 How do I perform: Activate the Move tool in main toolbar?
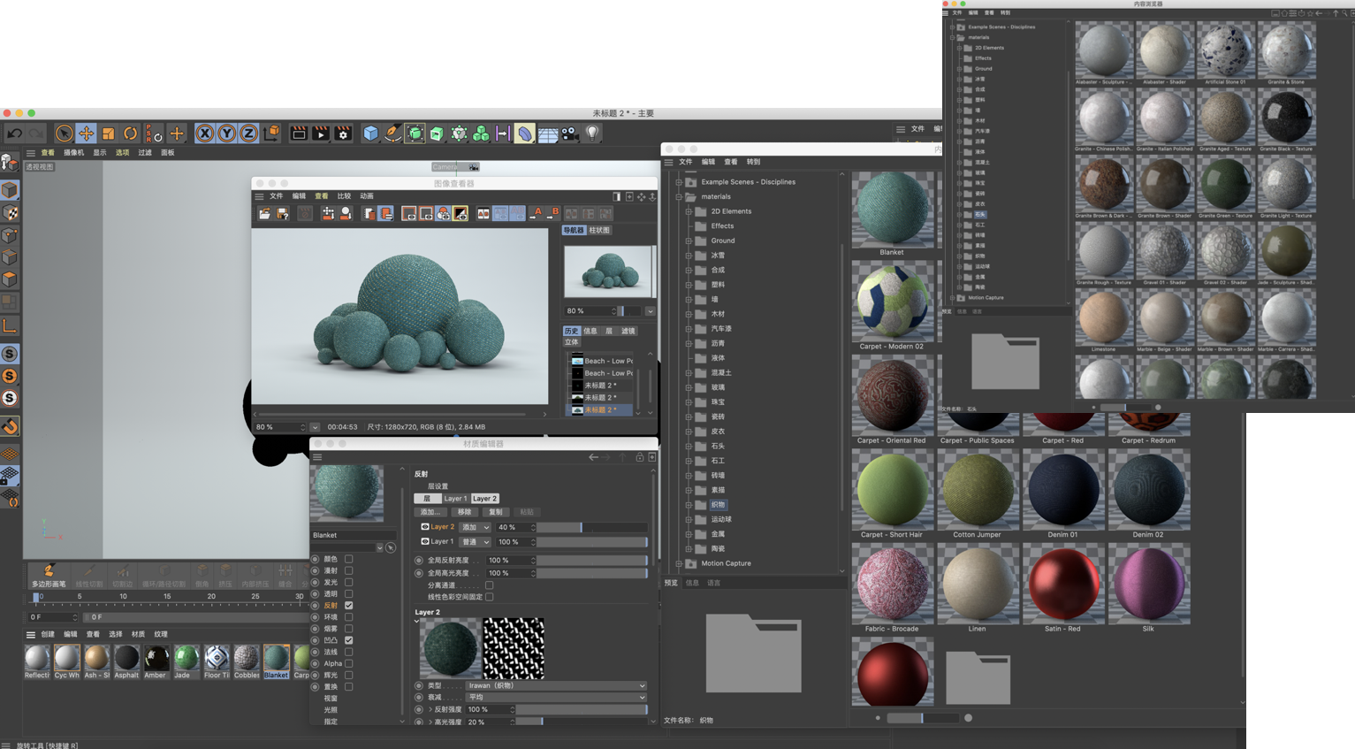pyautogui.click(x=86, y=134)
